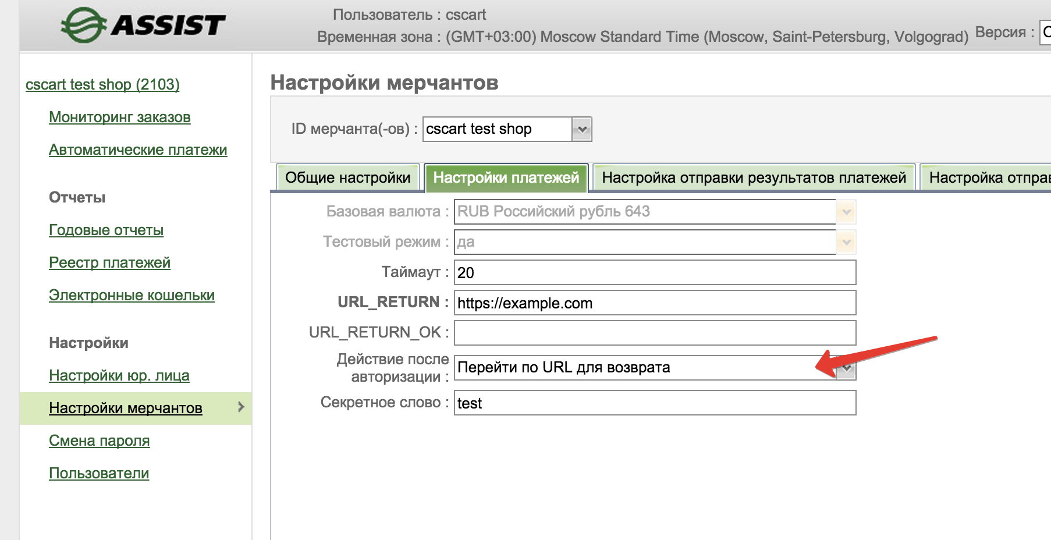This screenshot has height=540, width=1051.
Task: Open Настройка отправки результатов платежей tab
Action: click(x=754, y=177)
